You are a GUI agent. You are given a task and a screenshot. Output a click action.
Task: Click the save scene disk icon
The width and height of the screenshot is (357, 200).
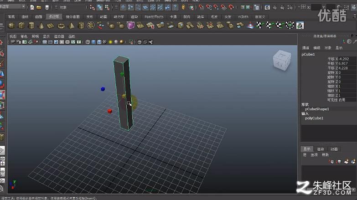(47, 7)
